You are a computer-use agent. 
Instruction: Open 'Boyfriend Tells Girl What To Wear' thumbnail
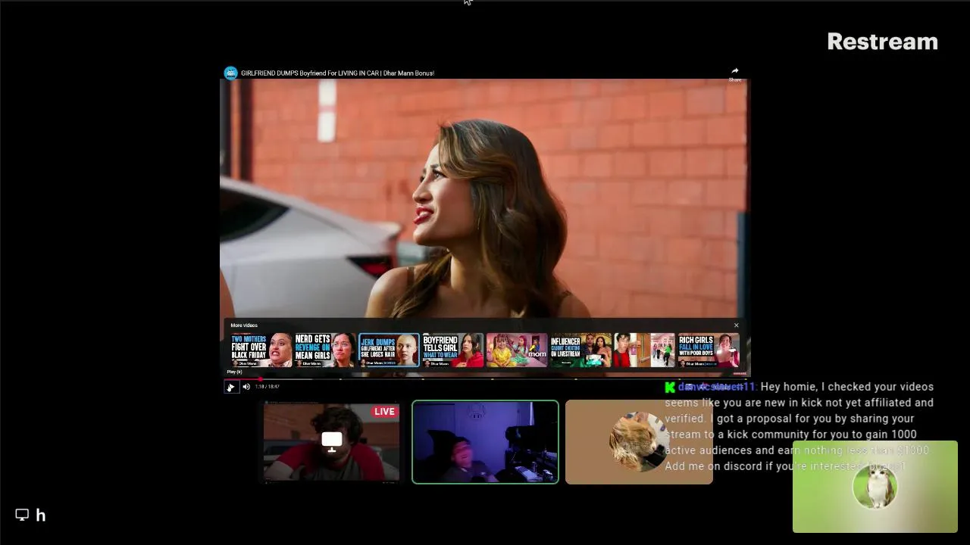point(452,350)
